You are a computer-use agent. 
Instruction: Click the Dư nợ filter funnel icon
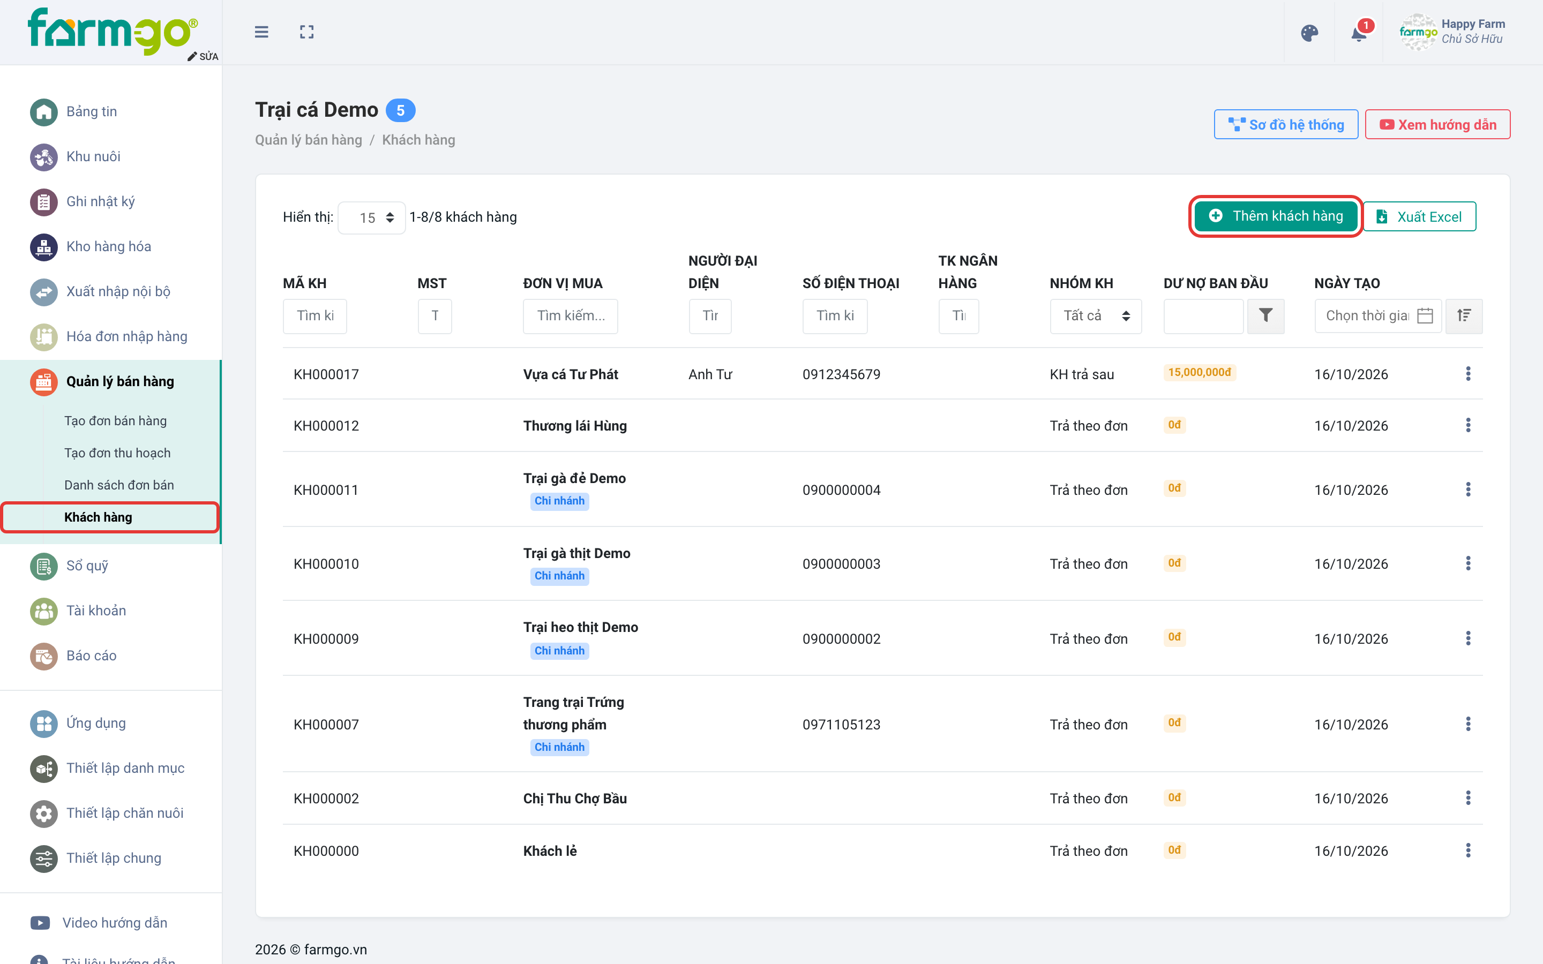point(1265,315)
